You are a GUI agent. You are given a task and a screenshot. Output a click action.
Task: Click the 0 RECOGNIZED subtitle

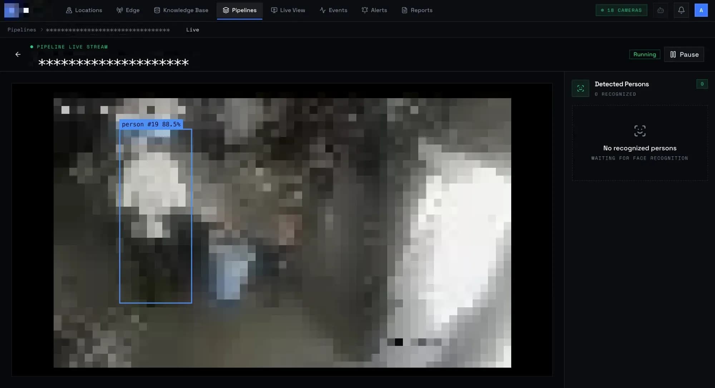coord(615,94)
